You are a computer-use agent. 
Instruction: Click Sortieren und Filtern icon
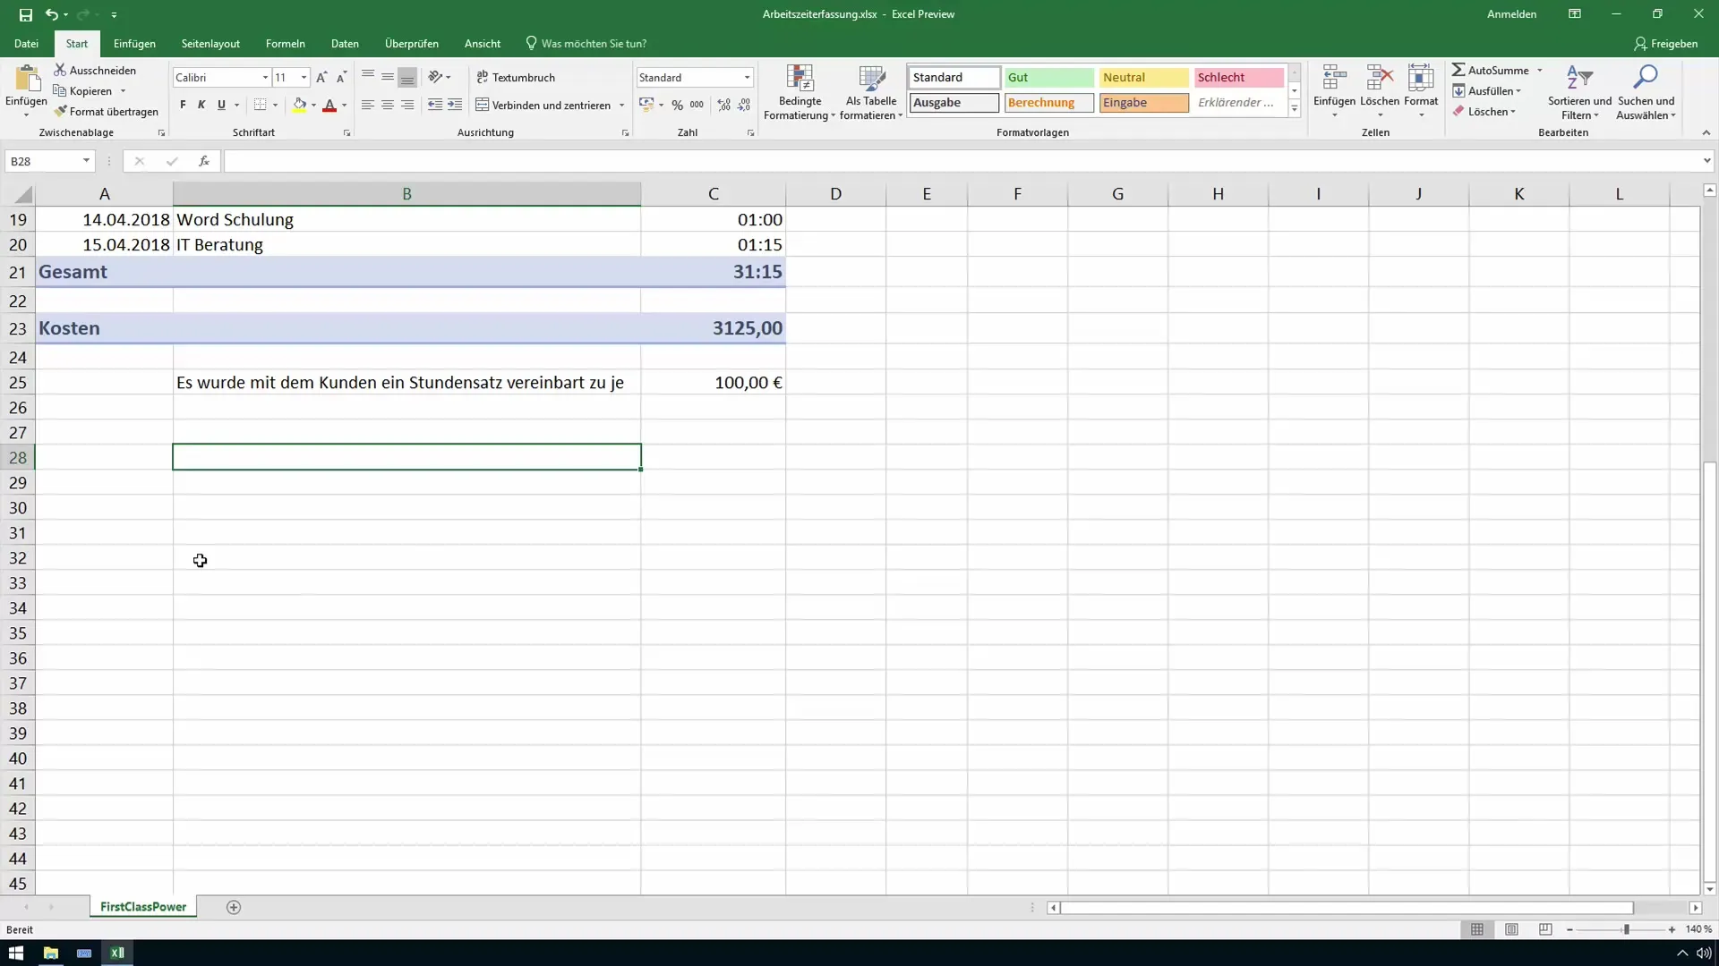(x=1579, y=79)
